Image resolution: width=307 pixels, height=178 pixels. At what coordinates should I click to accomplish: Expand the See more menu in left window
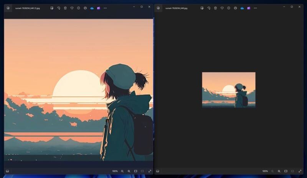(105, 8)
